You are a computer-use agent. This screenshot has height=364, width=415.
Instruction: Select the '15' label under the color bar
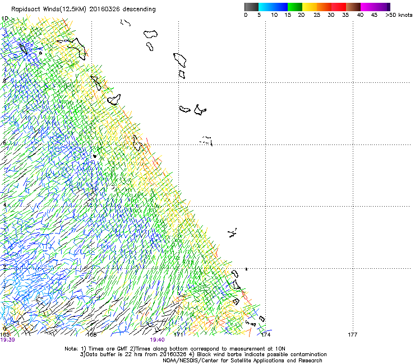[288, 15]
